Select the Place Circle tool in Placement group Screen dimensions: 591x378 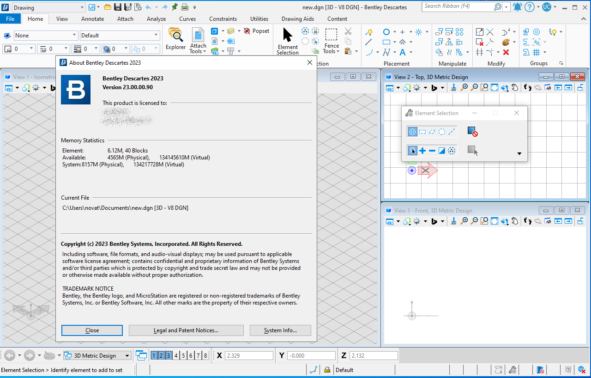(x=386, y=32)
